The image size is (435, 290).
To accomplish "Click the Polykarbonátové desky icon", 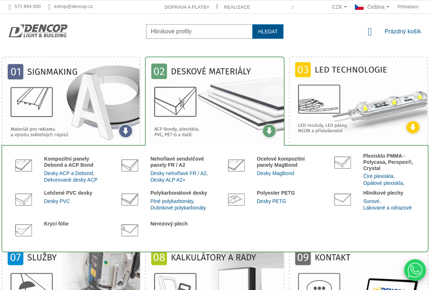I will (130, 199).
